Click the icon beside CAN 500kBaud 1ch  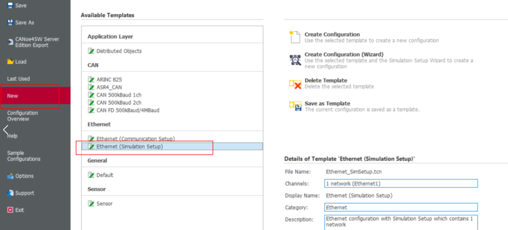(91, 95)
